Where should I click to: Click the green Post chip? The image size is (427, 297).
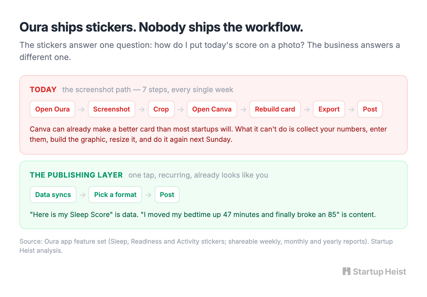click(x=167, y=195)
